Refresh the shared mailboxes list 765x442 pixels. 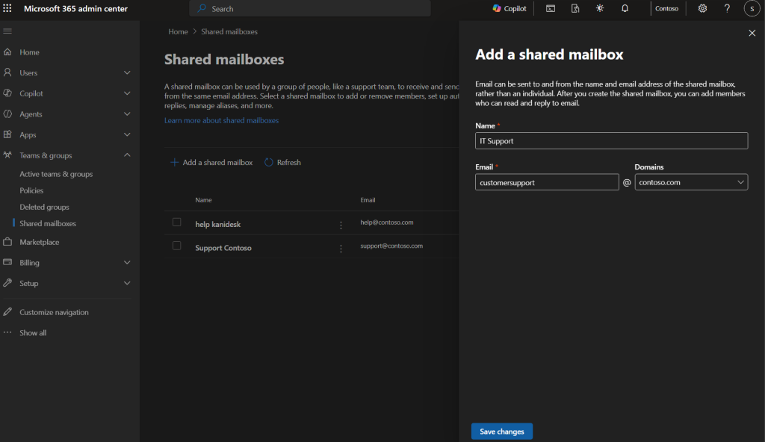(282, 163)
